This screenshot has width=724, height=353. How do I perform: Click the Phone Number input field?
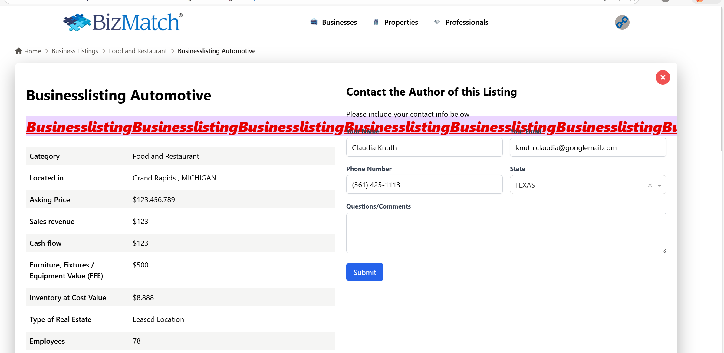(424, 185)
